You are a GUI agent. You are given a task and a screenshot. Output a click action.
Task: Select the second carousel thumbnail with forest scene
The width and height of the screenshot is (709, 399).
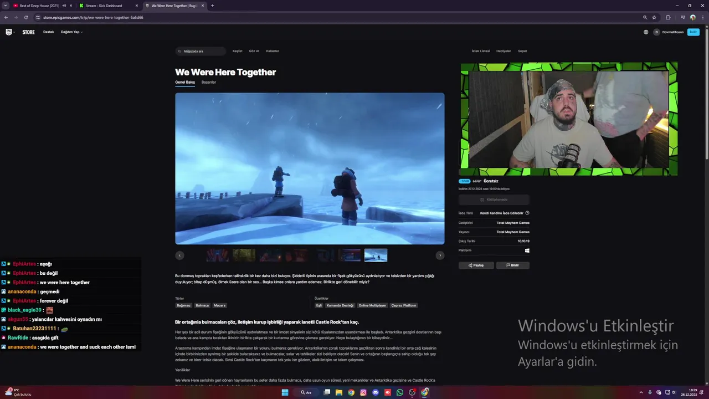coord(244,255)
